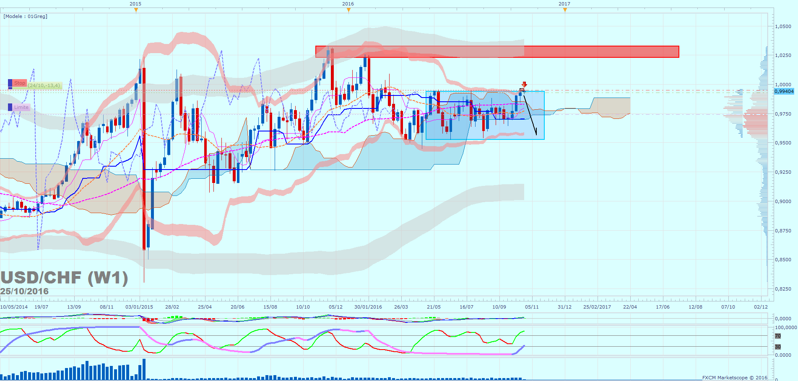Click the 05/11 date axis label
Screen dimensions: 798x381
[x=532, y=307]
